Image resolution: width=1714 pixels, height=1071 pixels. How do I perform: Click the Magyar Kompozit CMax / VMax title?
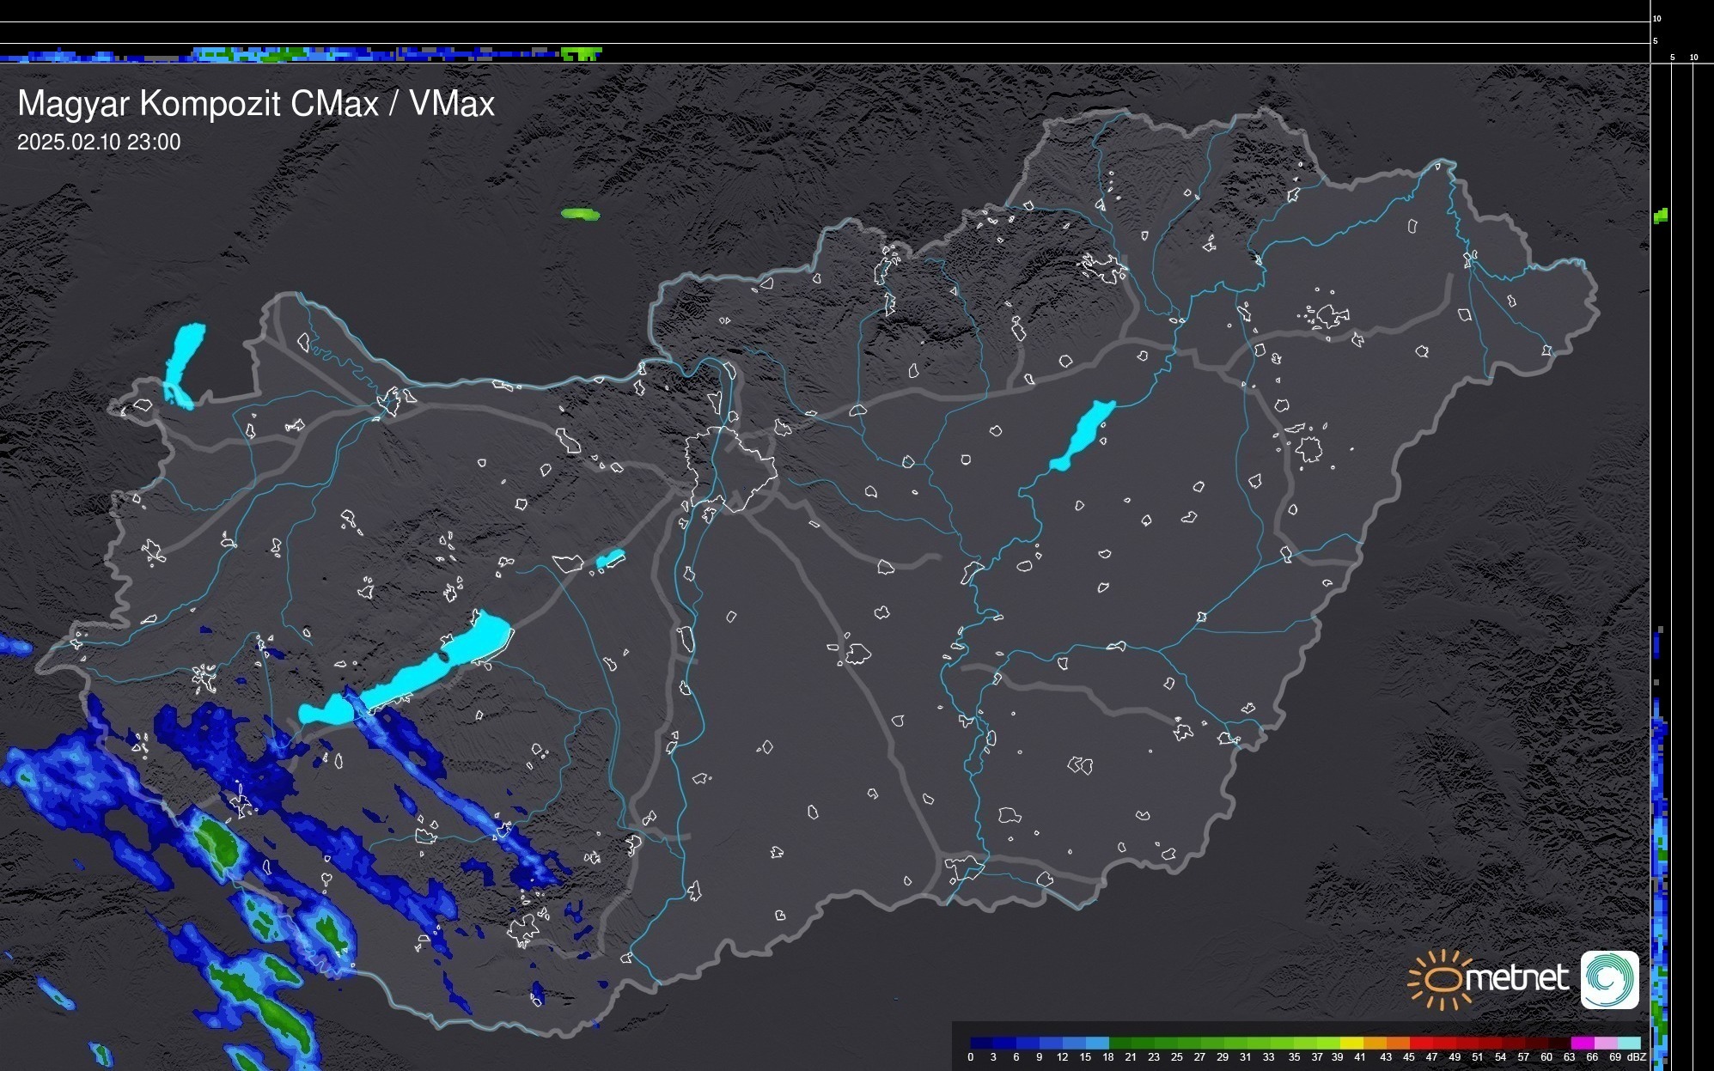(256, 104)
